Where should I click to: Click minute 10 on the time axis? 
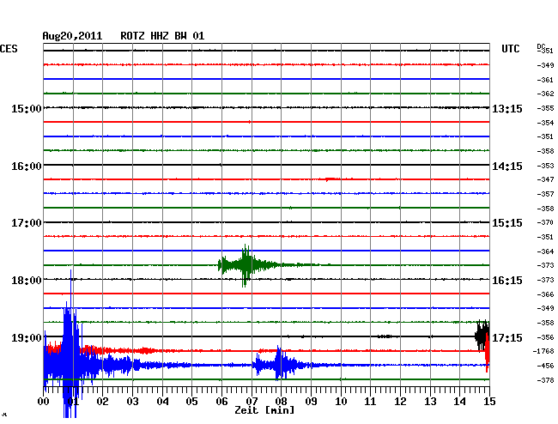click(341, 401)
